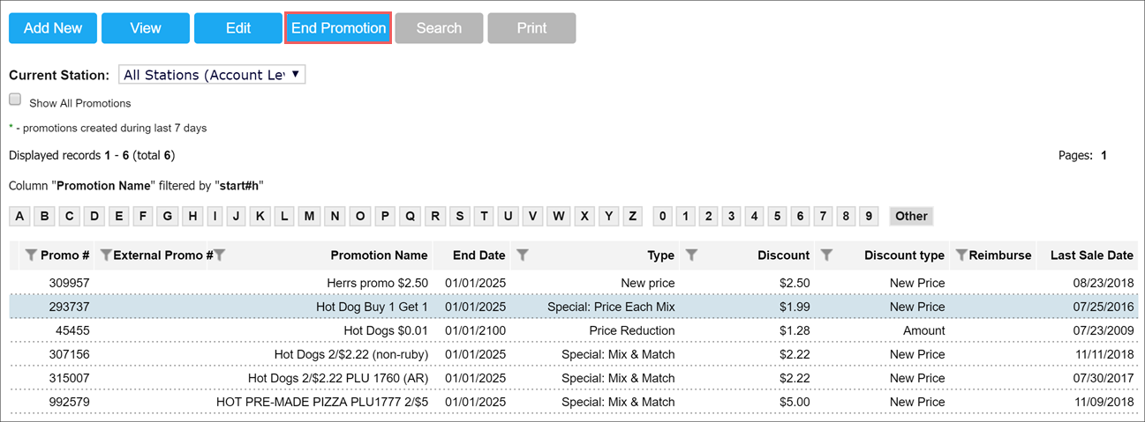Click filter icon left of Reimburse header
The height and width of the screenshot is (422, 1145).
point(961,255)
